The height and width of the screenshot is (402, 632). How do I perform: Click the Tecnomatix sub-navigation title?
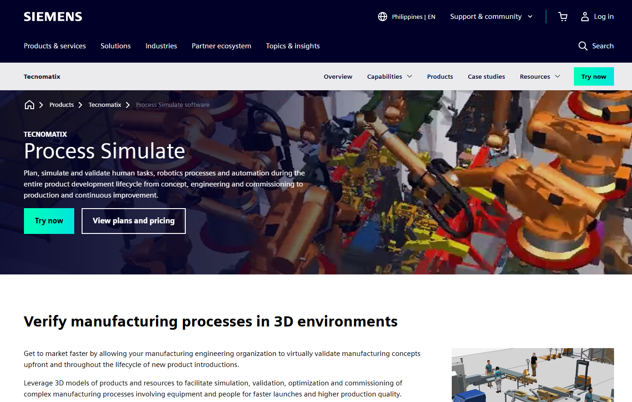[x=42, y=76]
